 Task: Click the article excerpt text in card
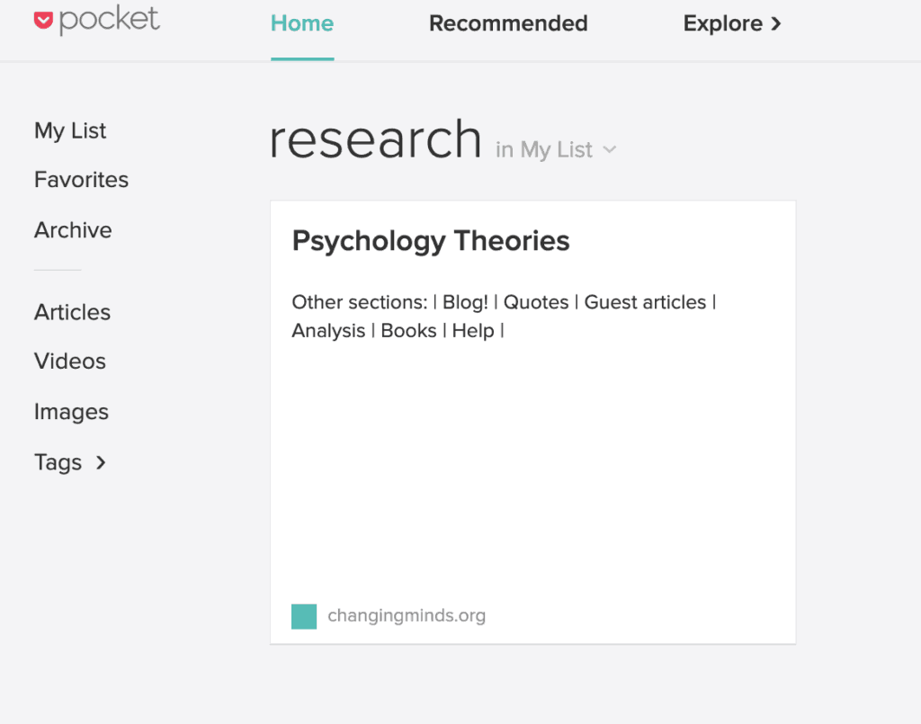pos(503,316)
